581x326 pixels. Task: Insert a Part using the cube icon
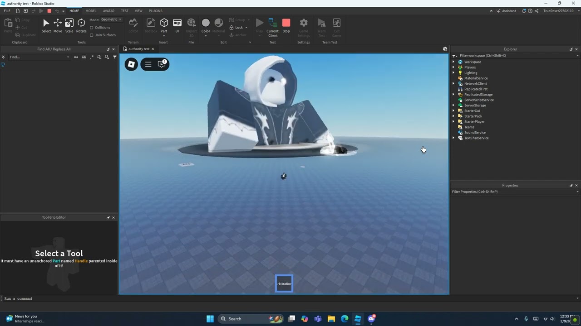click(164, 23)
